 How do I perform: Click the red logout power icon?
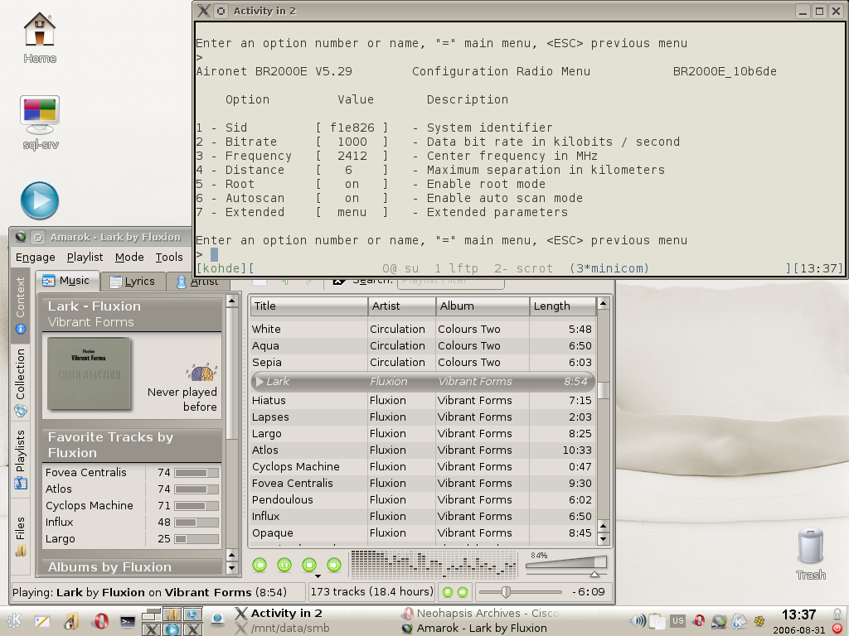pos(837,629)
